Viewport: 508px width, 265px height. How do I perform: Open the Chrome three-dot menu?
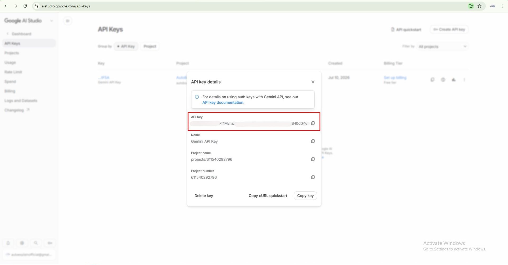[502, 6]
